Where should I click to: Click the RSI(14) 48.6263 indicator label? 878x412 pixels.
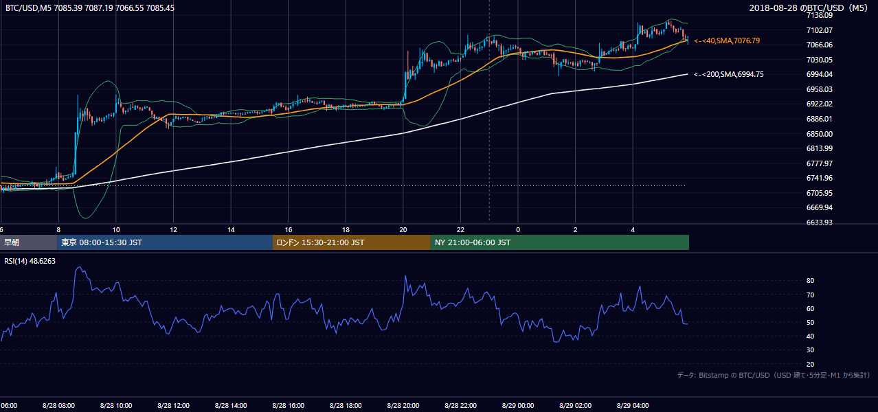point(30,261)
